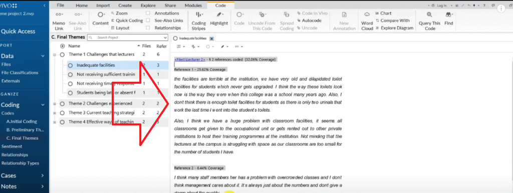Open the Find binoculars tool
Image resolution: width=513 pixels, height=193 pixels.
click(x=449, y=19)
